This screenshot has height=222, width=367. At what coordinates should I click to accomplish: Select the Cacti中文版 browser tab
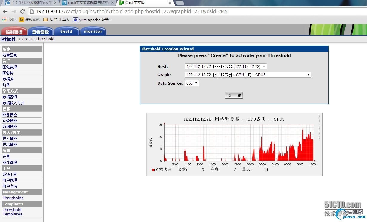pos(145,3)
